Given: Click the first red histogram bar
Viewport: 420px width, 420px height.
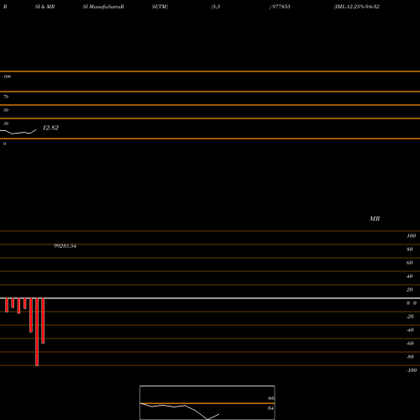Looking at the screenshot, I should [x=7, y=305].
